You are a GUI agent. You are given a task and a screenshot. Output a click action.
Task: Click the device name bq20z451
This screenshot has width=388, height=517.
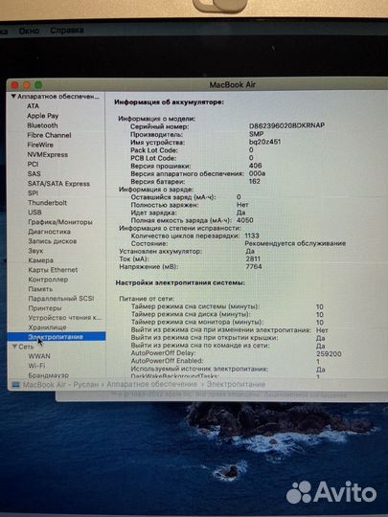[264, 142]
